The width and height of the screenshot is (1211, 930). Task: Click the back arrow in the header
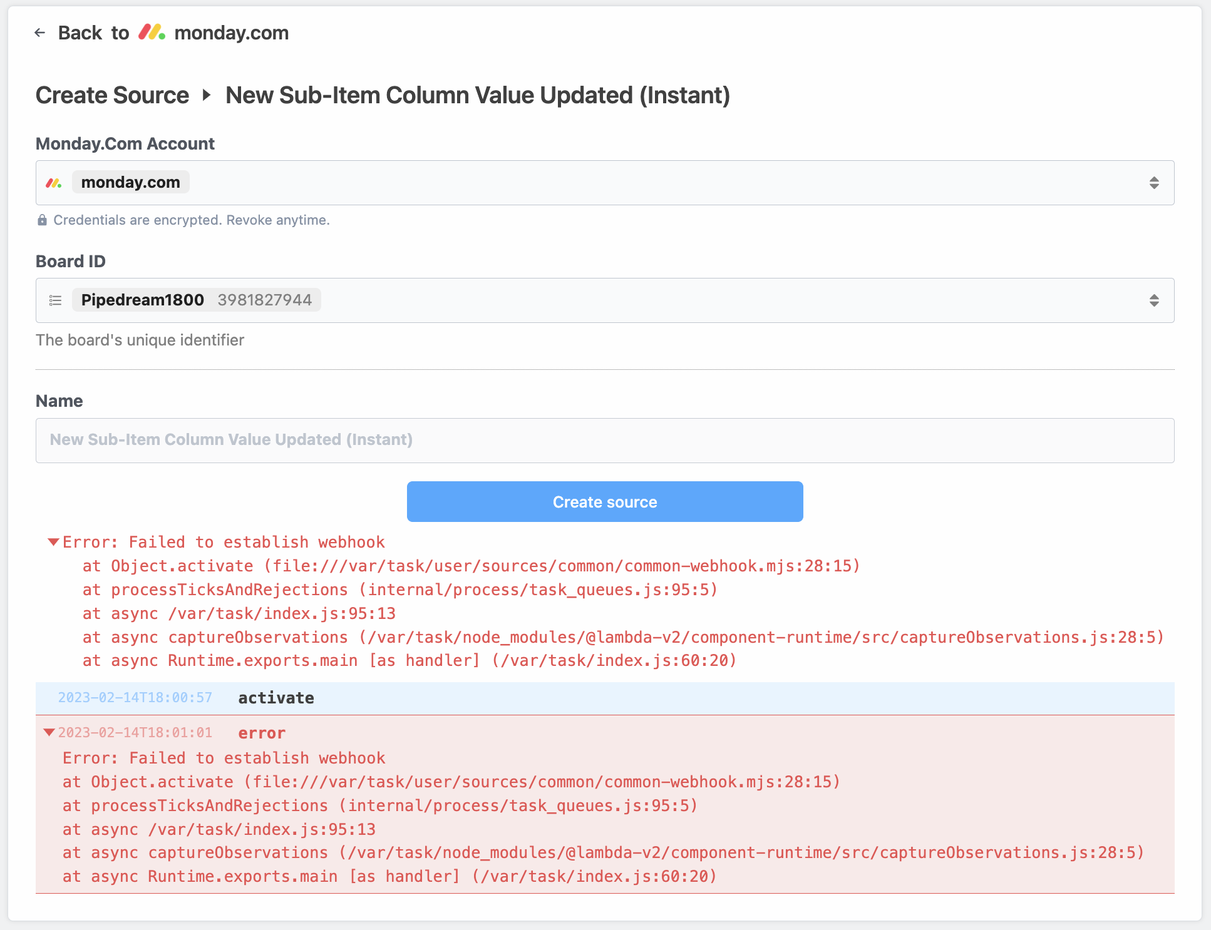click(x=40, y=33)
